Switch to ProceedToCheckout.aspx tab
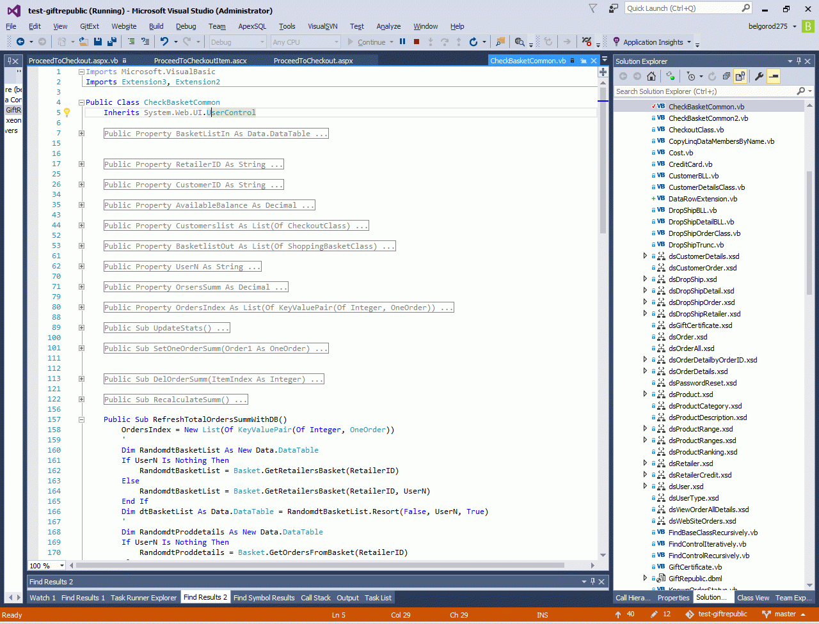The width and height of the screenshot is (819, 624). [314, 61]
